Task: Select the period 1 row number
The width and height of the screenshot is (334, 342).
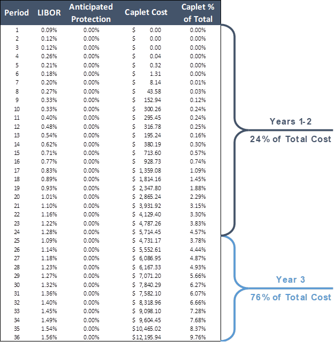Action: tap(17, 30)
